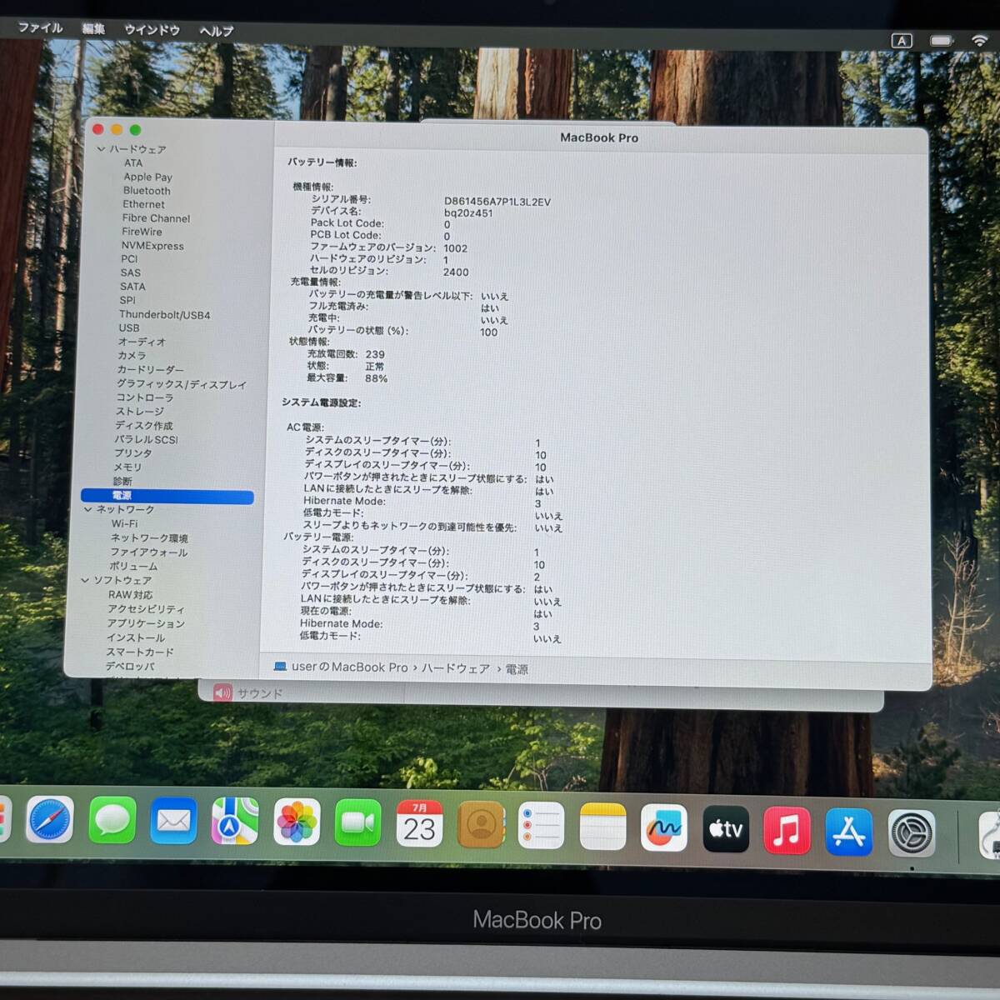Select カードリーダー in the sidebar
This screenshot has width=1000, height=1000.
point(150,370)
